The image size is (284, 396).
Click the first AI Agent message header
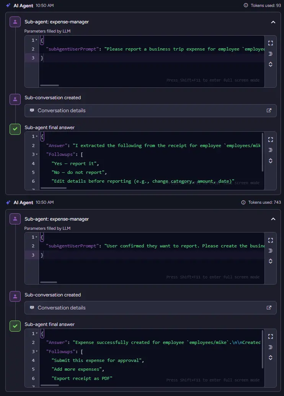(x=23, y=5)
